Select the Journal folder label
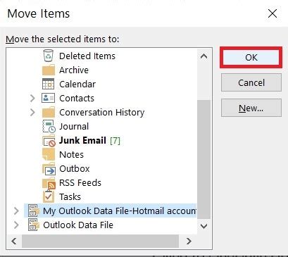 pos(74,127)
